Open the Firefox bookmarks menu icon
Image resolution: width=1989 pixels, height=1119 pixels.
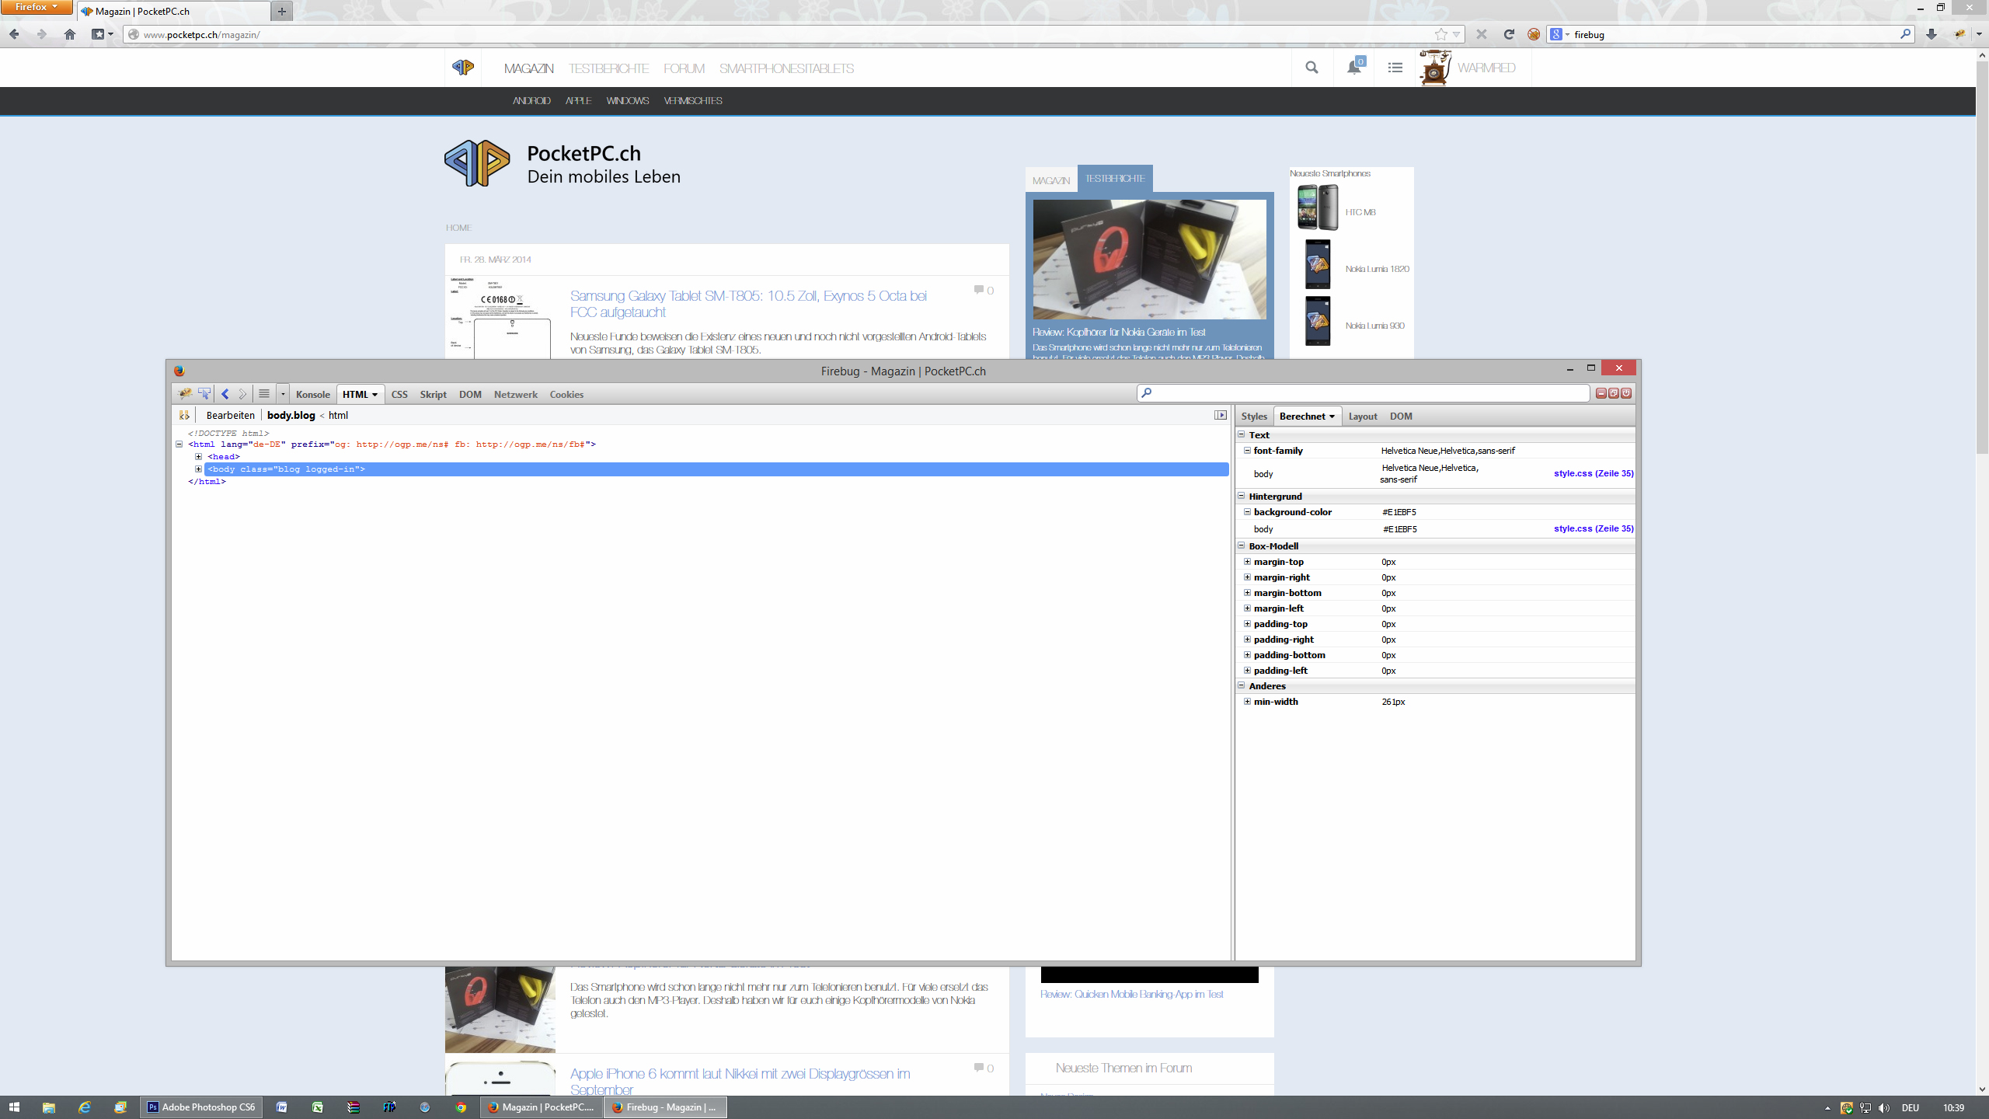(103, 34)
